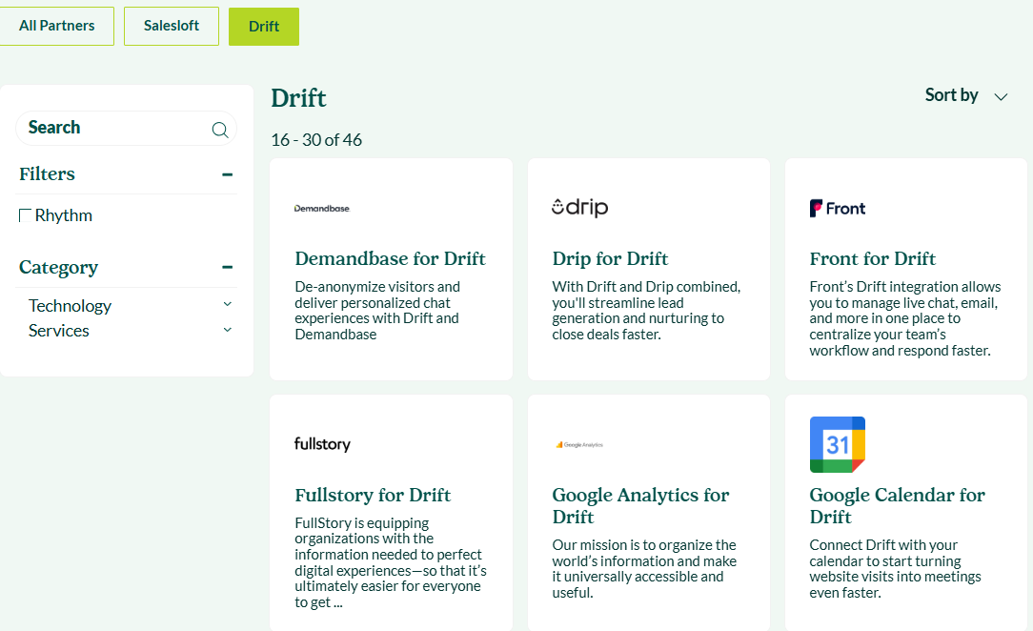Open Fullstory for Drift link

point(373,495)
